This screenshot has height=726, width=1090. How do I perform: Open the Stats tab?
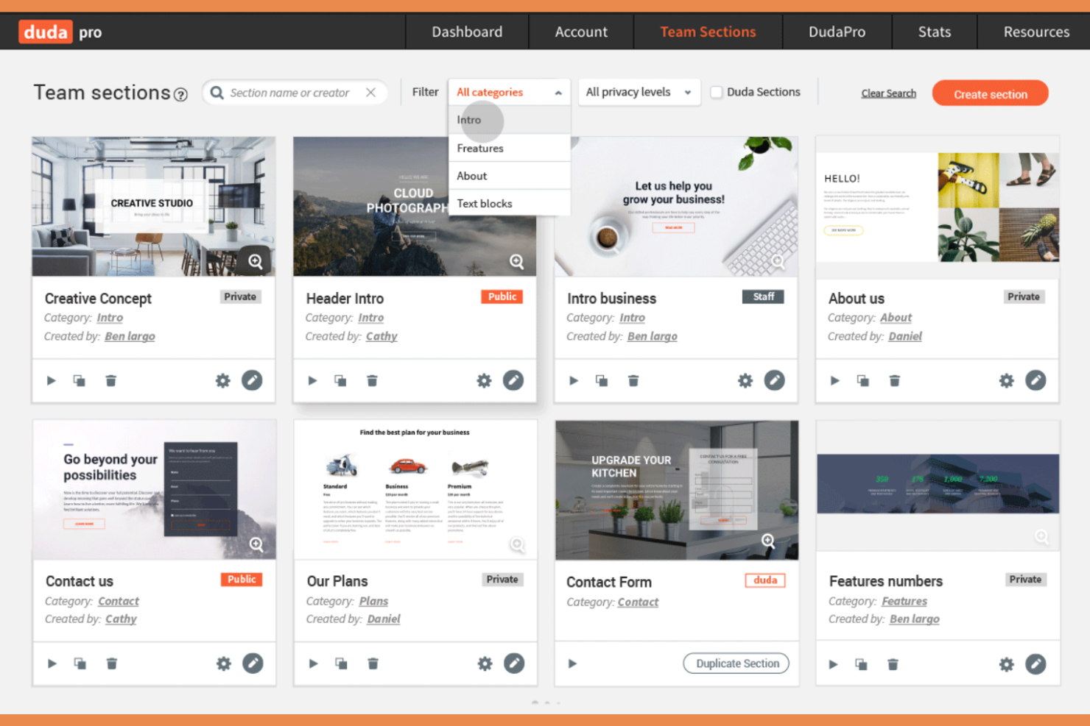(935, 32)
